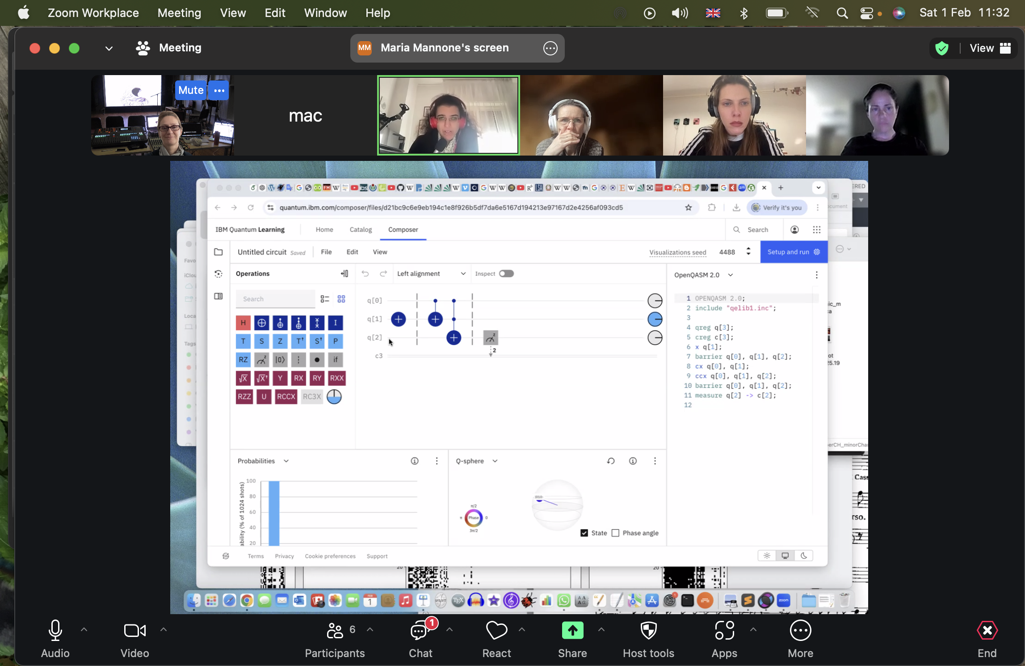1025x666 pixels.
Task: Click the Apps icon in toolbar
Action: pos(724,631)
